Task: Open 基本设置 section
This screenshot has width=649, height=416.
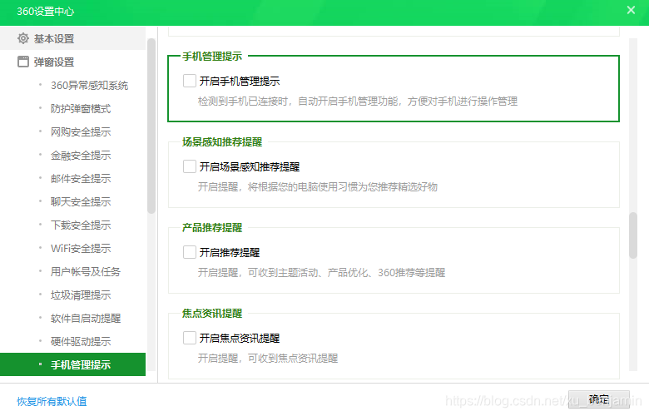Action: 73,38
